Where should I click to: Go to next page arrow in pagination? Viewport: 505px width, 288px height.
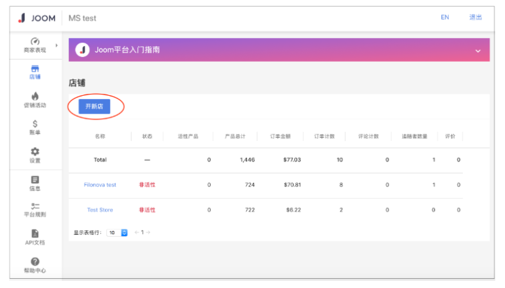point(148,232)
